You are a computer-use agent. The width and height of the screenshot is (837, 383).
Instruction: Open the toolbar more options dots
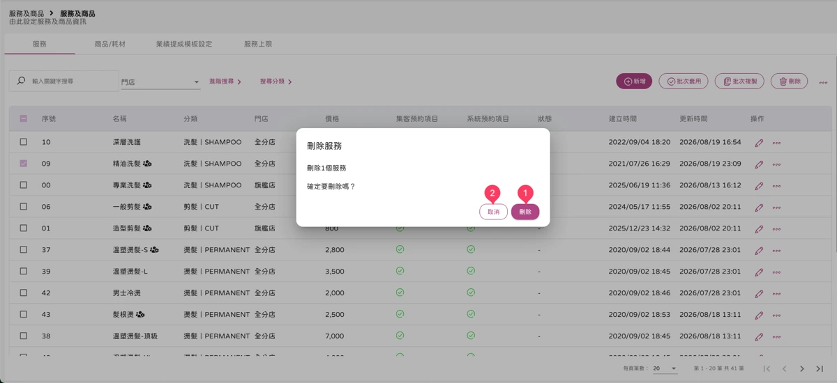(823, 82)
